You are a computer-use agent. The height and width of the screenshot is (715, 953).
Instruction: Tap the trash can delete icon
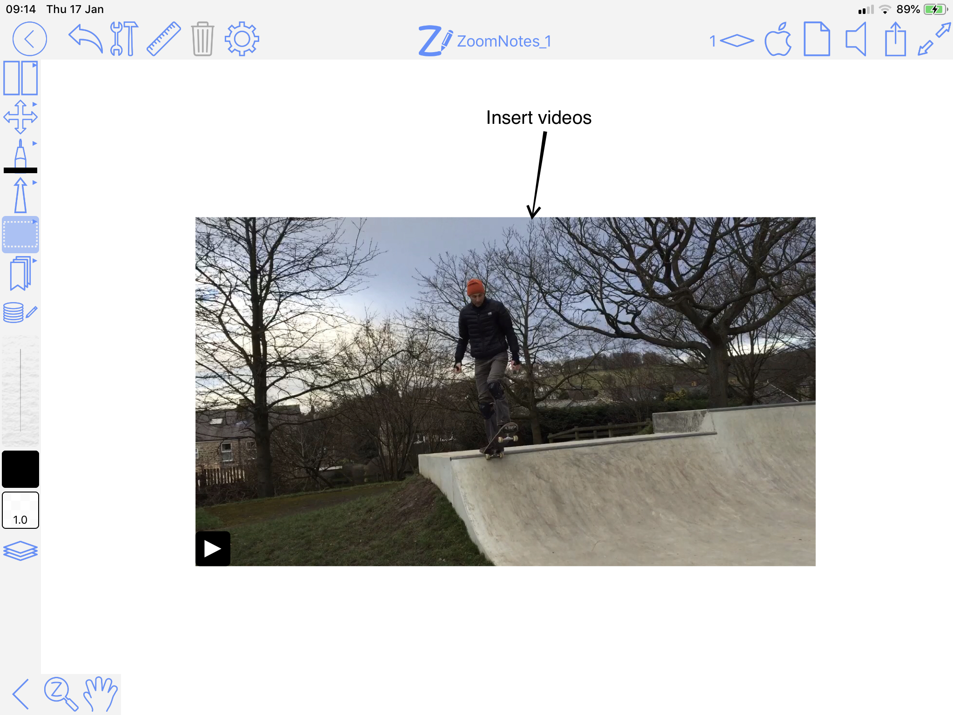pos(202,39)
